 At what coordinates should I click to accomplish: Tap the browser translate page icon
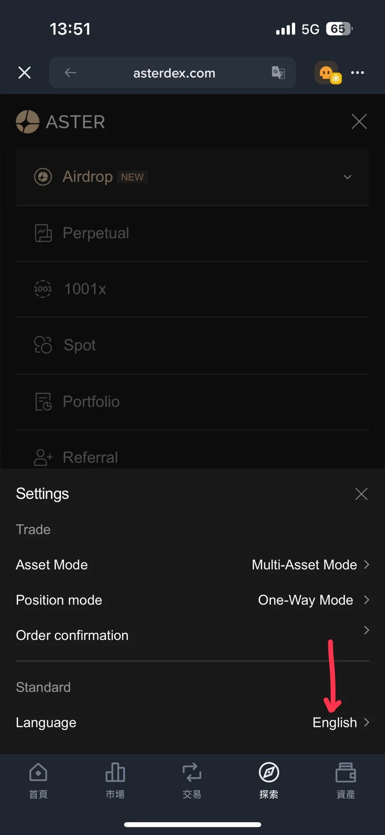point(278,73)
